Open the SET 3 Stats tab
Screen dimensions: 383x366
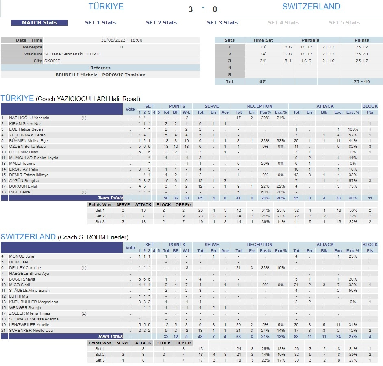pyautogui.click(x=222, y=22)
